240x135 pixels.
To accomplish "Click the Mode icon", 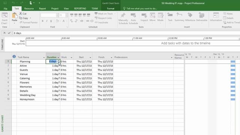I will (x=160, y=15).
